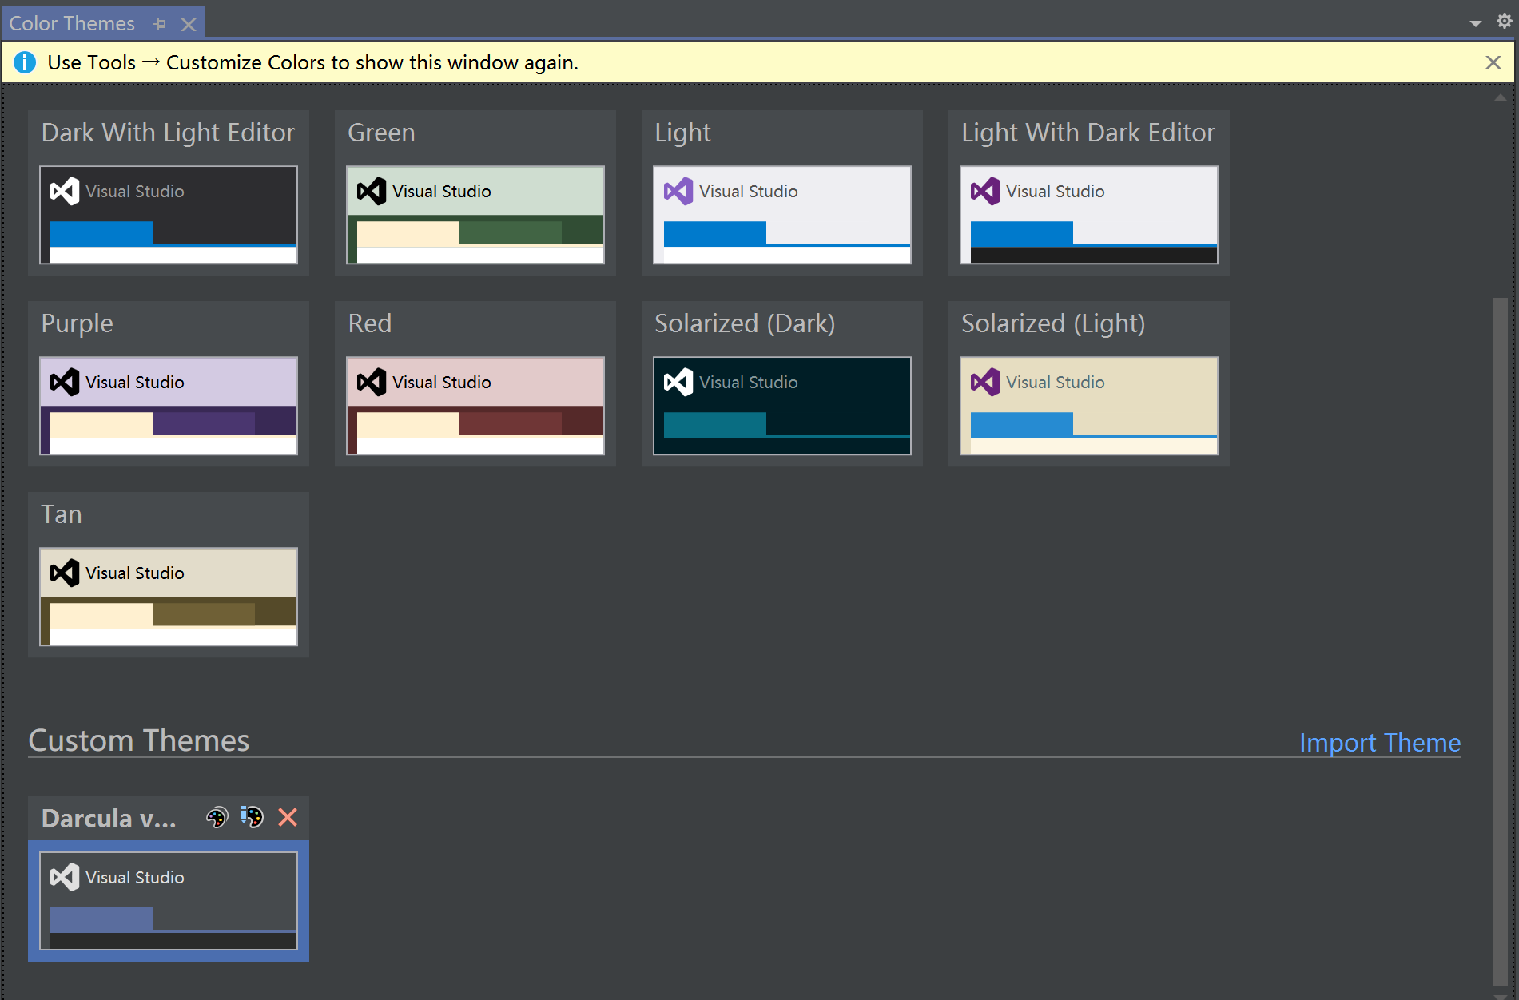This screenshot has width=1519, height=1000.
Task: Select the Tan theme preview
Action: (x=169, y=597)
